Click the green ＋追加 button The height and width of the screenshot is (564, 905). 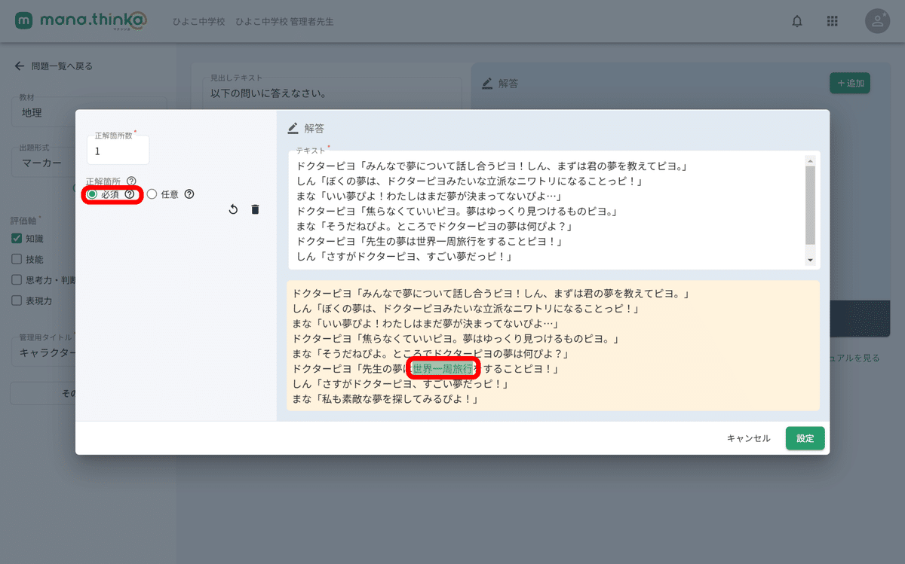point(849,83)
